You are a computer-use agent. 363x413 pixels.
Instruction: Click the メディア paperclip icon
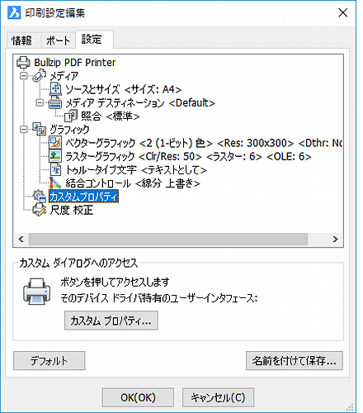(39, 76)
